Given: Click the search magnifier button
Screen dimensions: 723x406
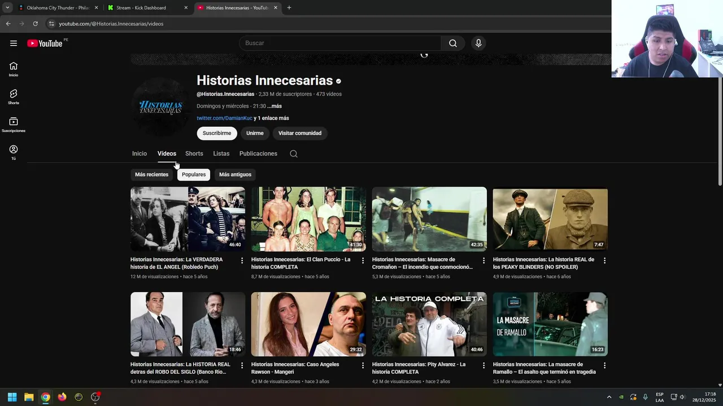Looking at the screenshot, I should click(x=453, y=43).
